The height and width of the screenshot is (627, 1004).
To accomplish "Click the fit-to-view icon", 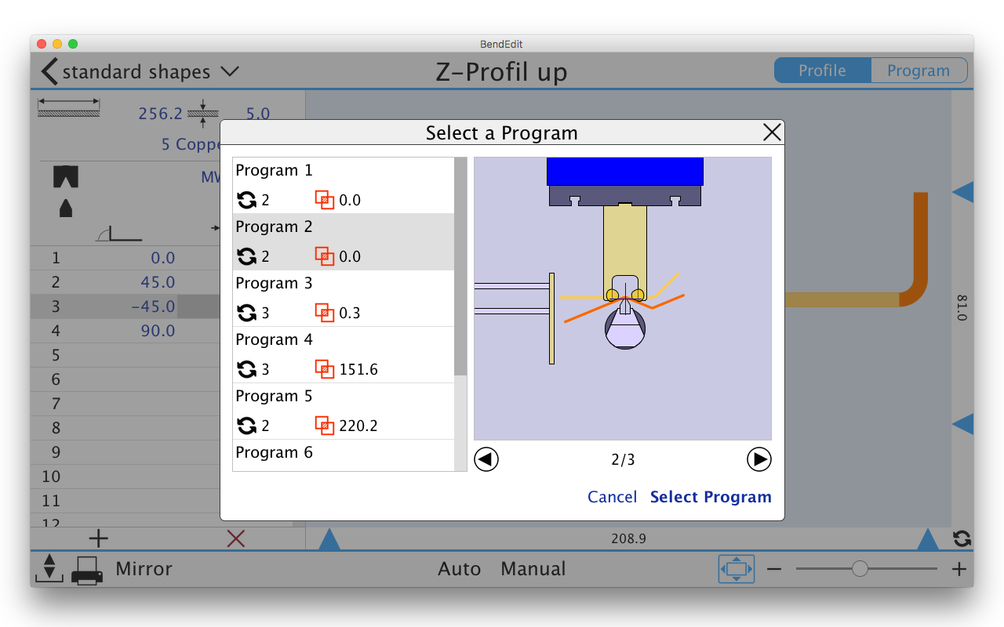I will (x=736, y=569).
